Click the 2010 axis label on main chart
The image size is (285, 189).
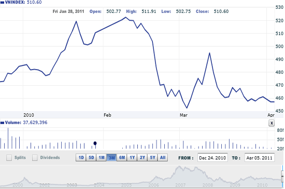[28, 115]
